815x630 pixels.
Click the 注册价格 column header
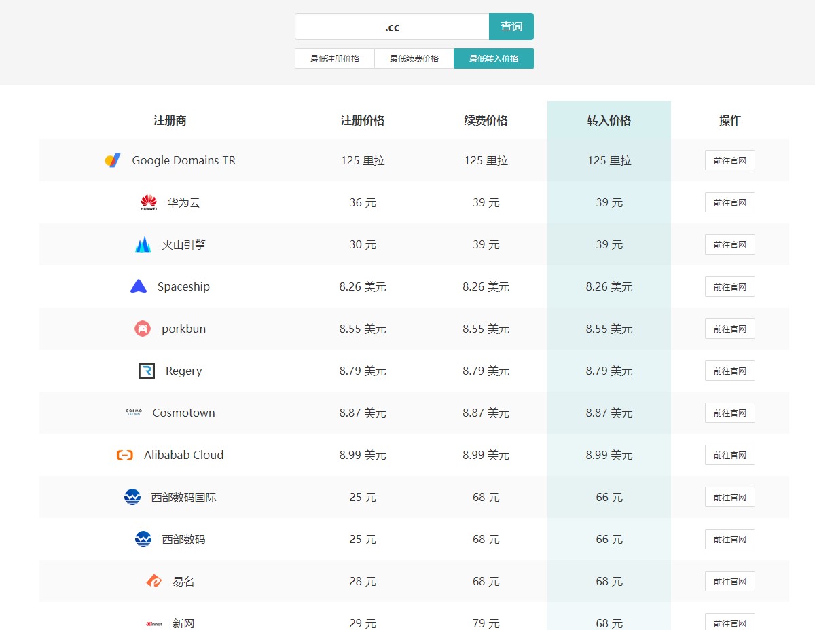tap(363, 120)
